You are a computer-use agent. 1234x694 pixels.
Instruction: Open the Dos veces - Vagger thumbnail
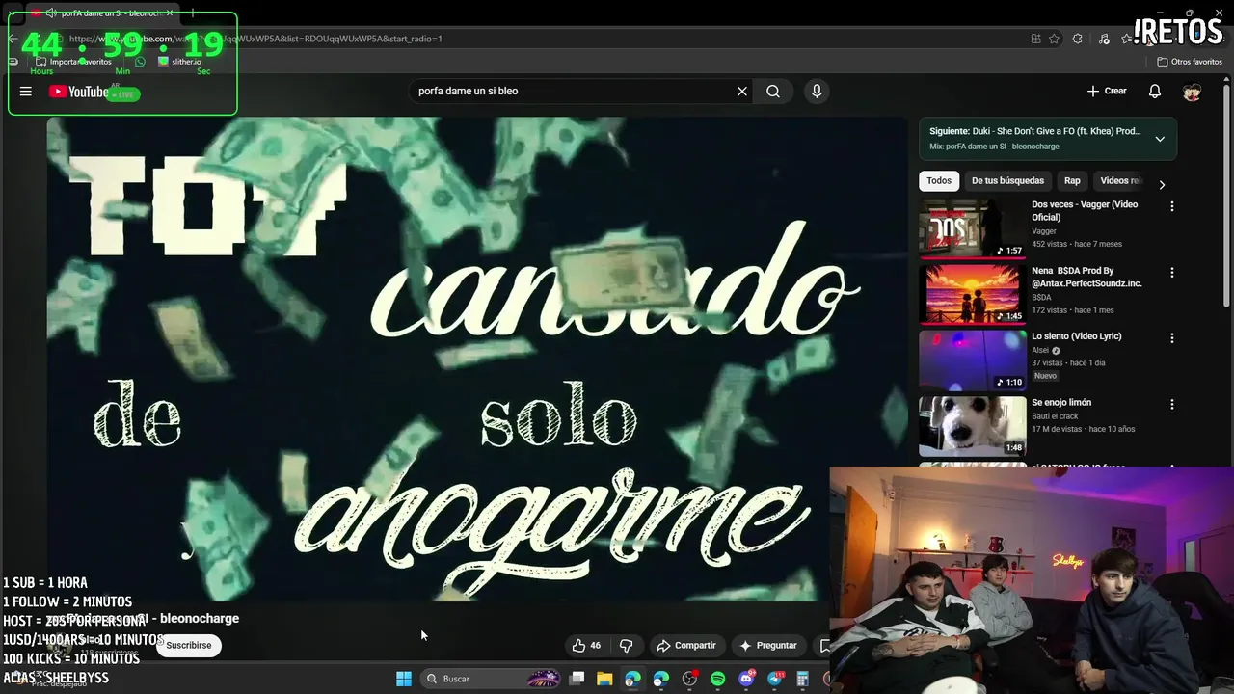pos(973,228)
